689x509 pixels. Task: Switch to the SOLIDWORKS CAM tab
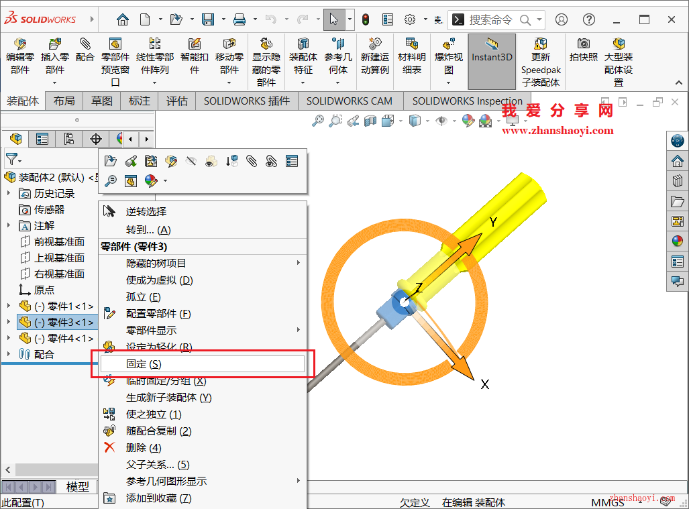click(350, 101)
